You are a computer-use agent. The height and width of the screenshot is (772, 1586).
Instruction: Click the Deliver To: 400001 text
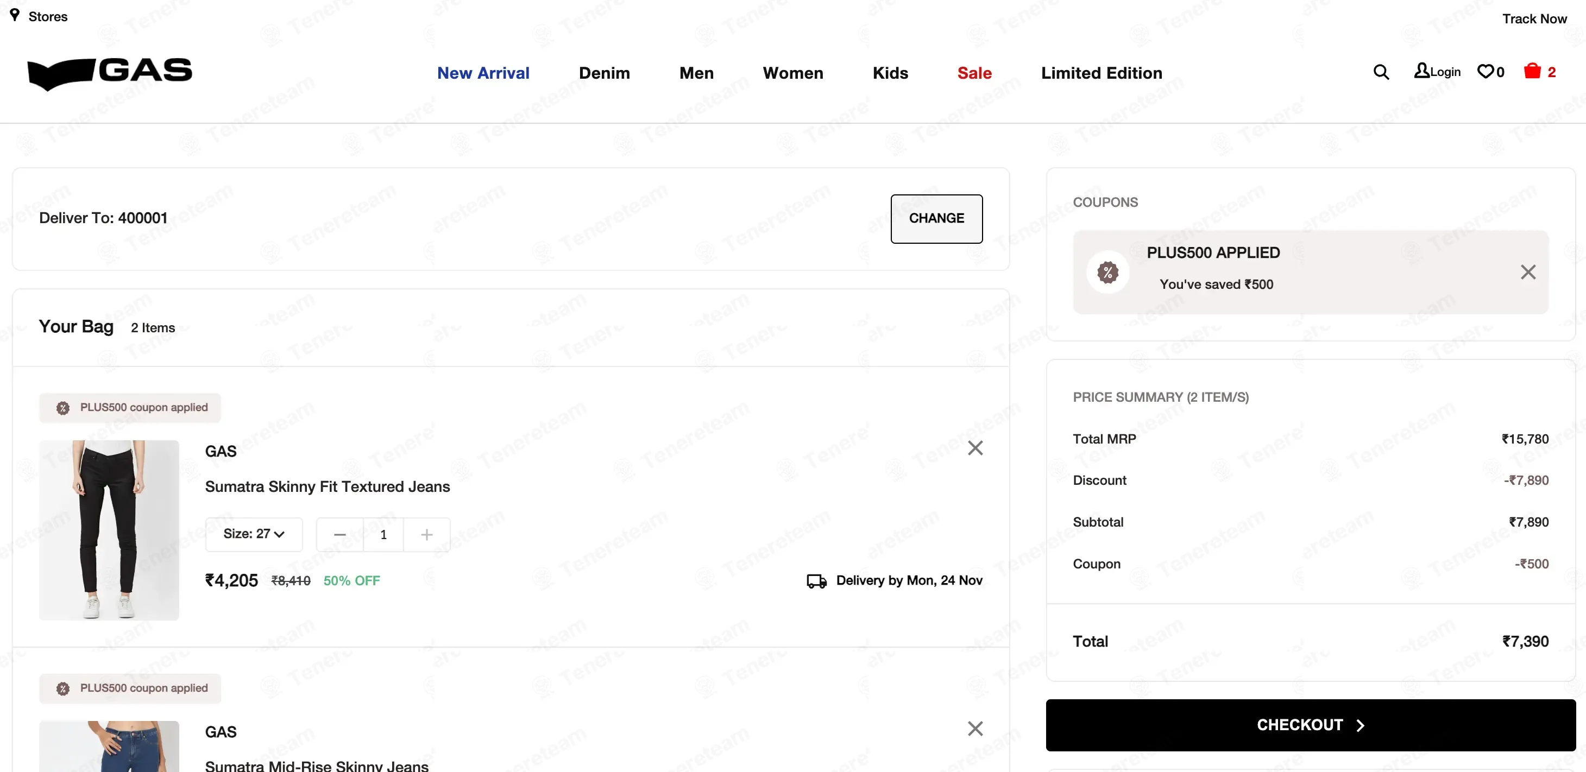(103, 218)
